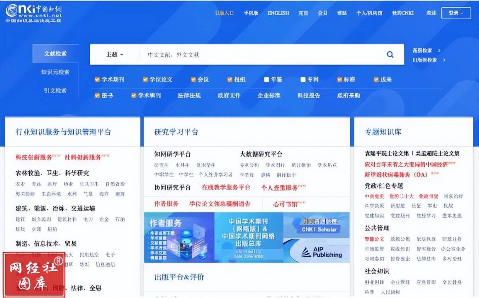This screenshot has width=479, height=298.
Task: Enable the 年鉴 checkbox
Action: coord(266,79)
